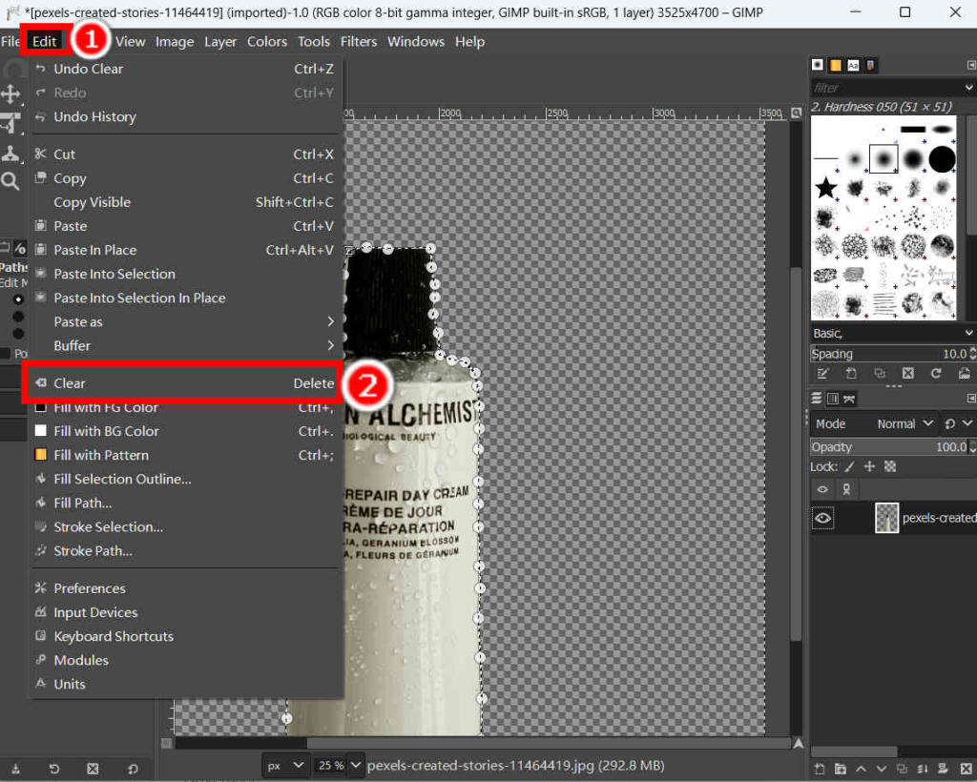Enable the position lock for the layer
977x782 pixels.
click(x=869, y=466)
